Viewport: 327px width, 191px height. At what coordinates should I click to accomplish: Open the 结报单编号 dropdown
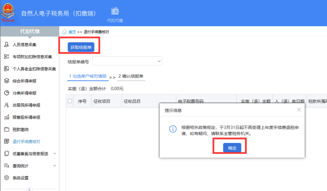pos(128,61)
